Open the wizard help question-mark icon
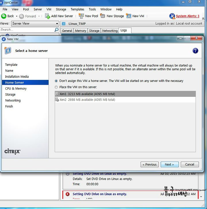The width and height of the screenshot is (207, 209). click(x=195, y=51)
